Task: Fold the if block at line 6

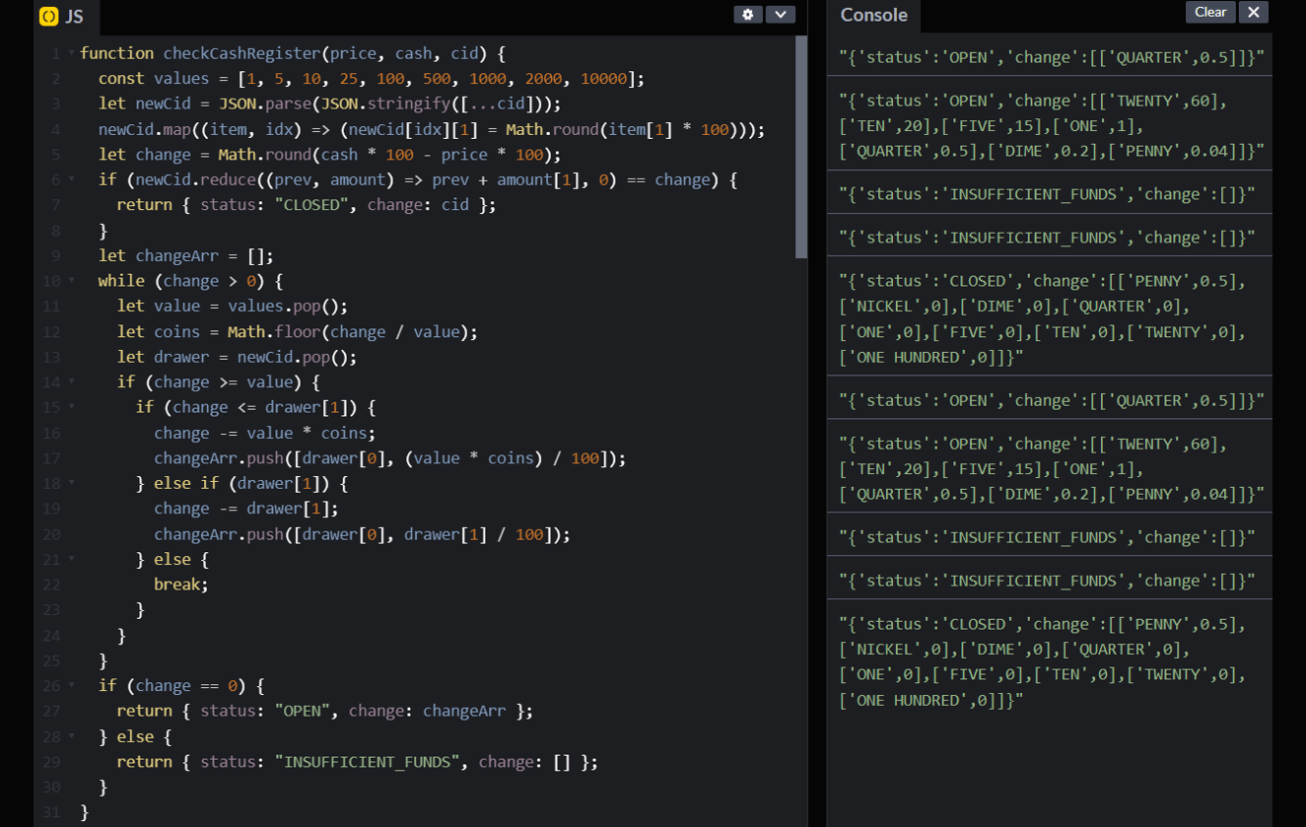Action: point(71,180)
